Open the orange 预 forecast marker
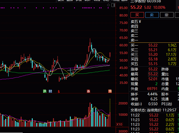 coord(110,91)
